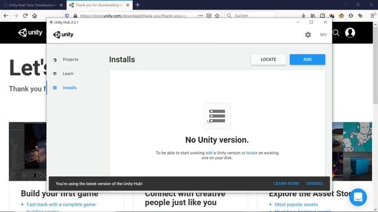Open Firefox hamburger menu
Screen dimensions: 378x212
coord(372,16)
